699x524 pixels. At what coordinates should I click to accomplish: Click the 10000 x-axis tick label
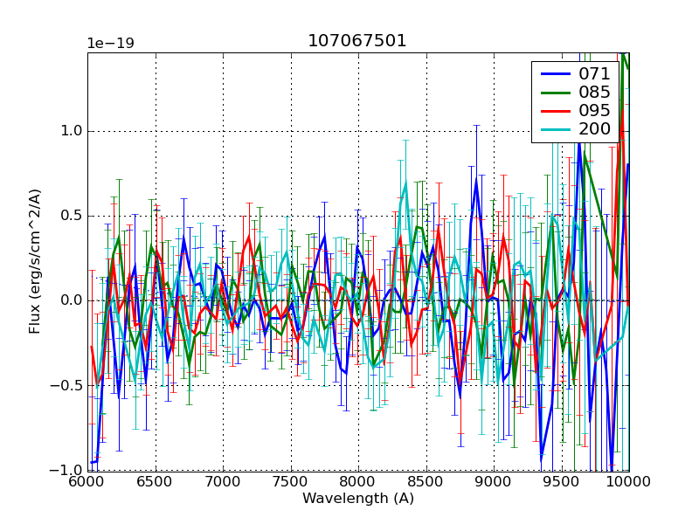tap(628, 483)
